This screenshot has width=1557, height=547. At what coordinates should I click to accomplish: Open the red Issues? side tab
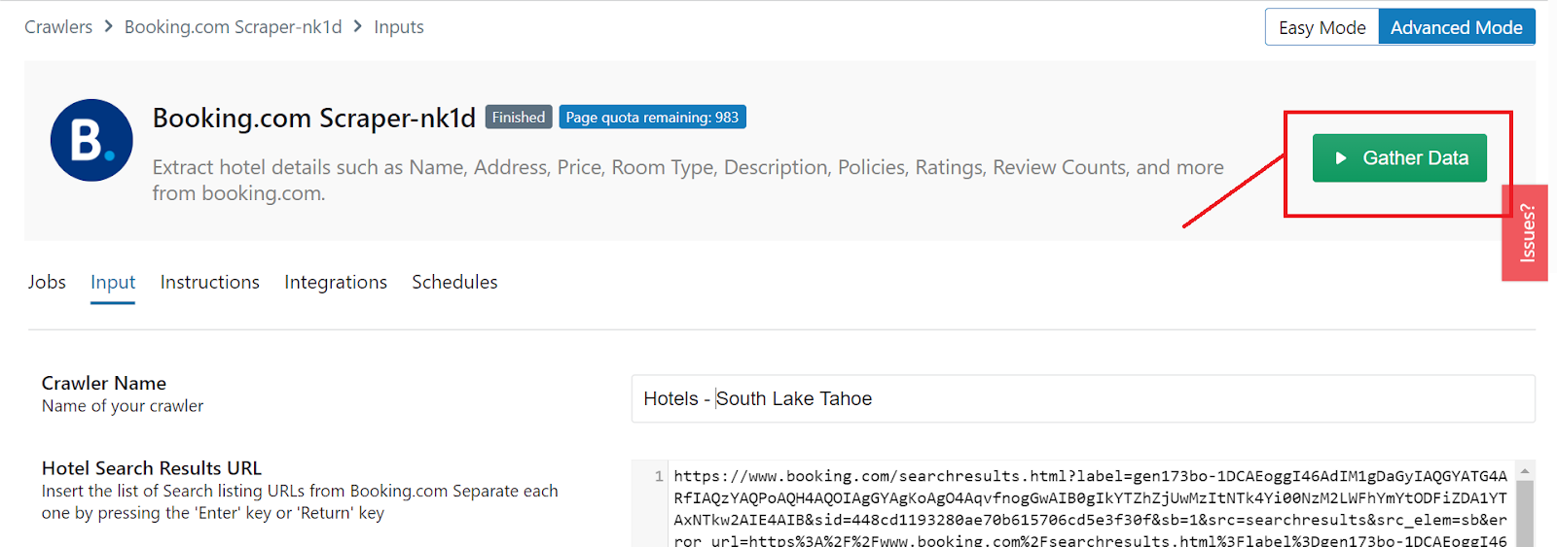(x=1526, y=233)
